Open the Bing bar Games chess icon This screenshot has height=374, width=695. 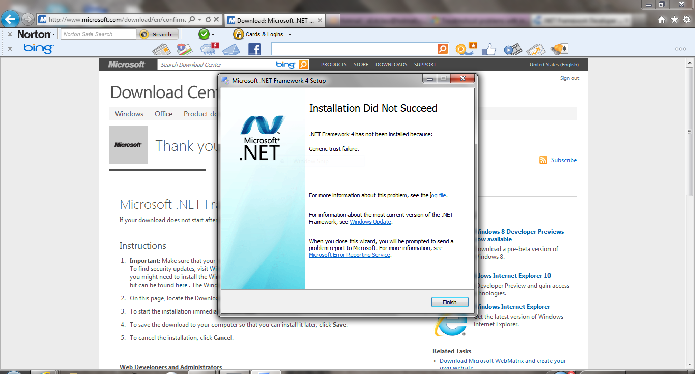(x=559, y=49)
